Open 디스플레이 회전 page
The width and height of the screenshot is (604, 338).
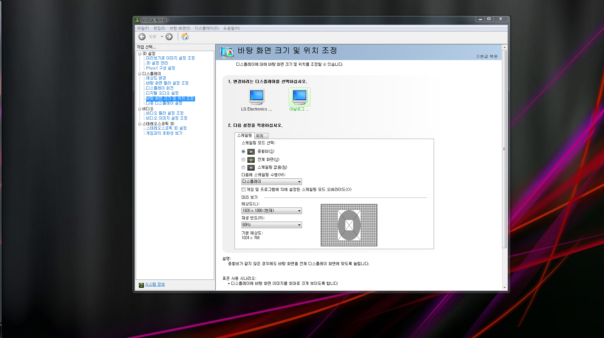[160, 88]
